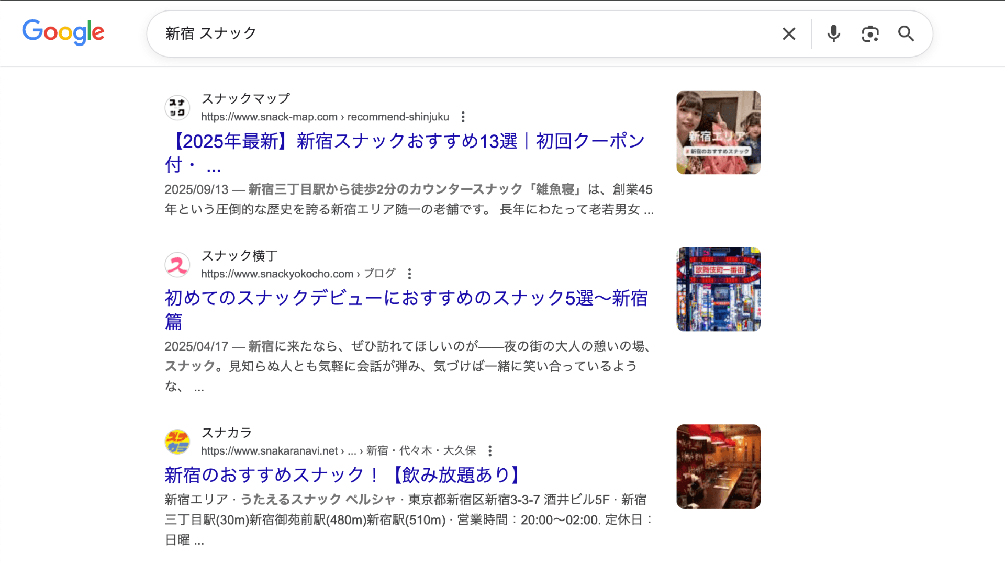This screenshot has width=1005, height=565.
Task: Open more options for snakaranavi.net result
Action: [490, 451]
